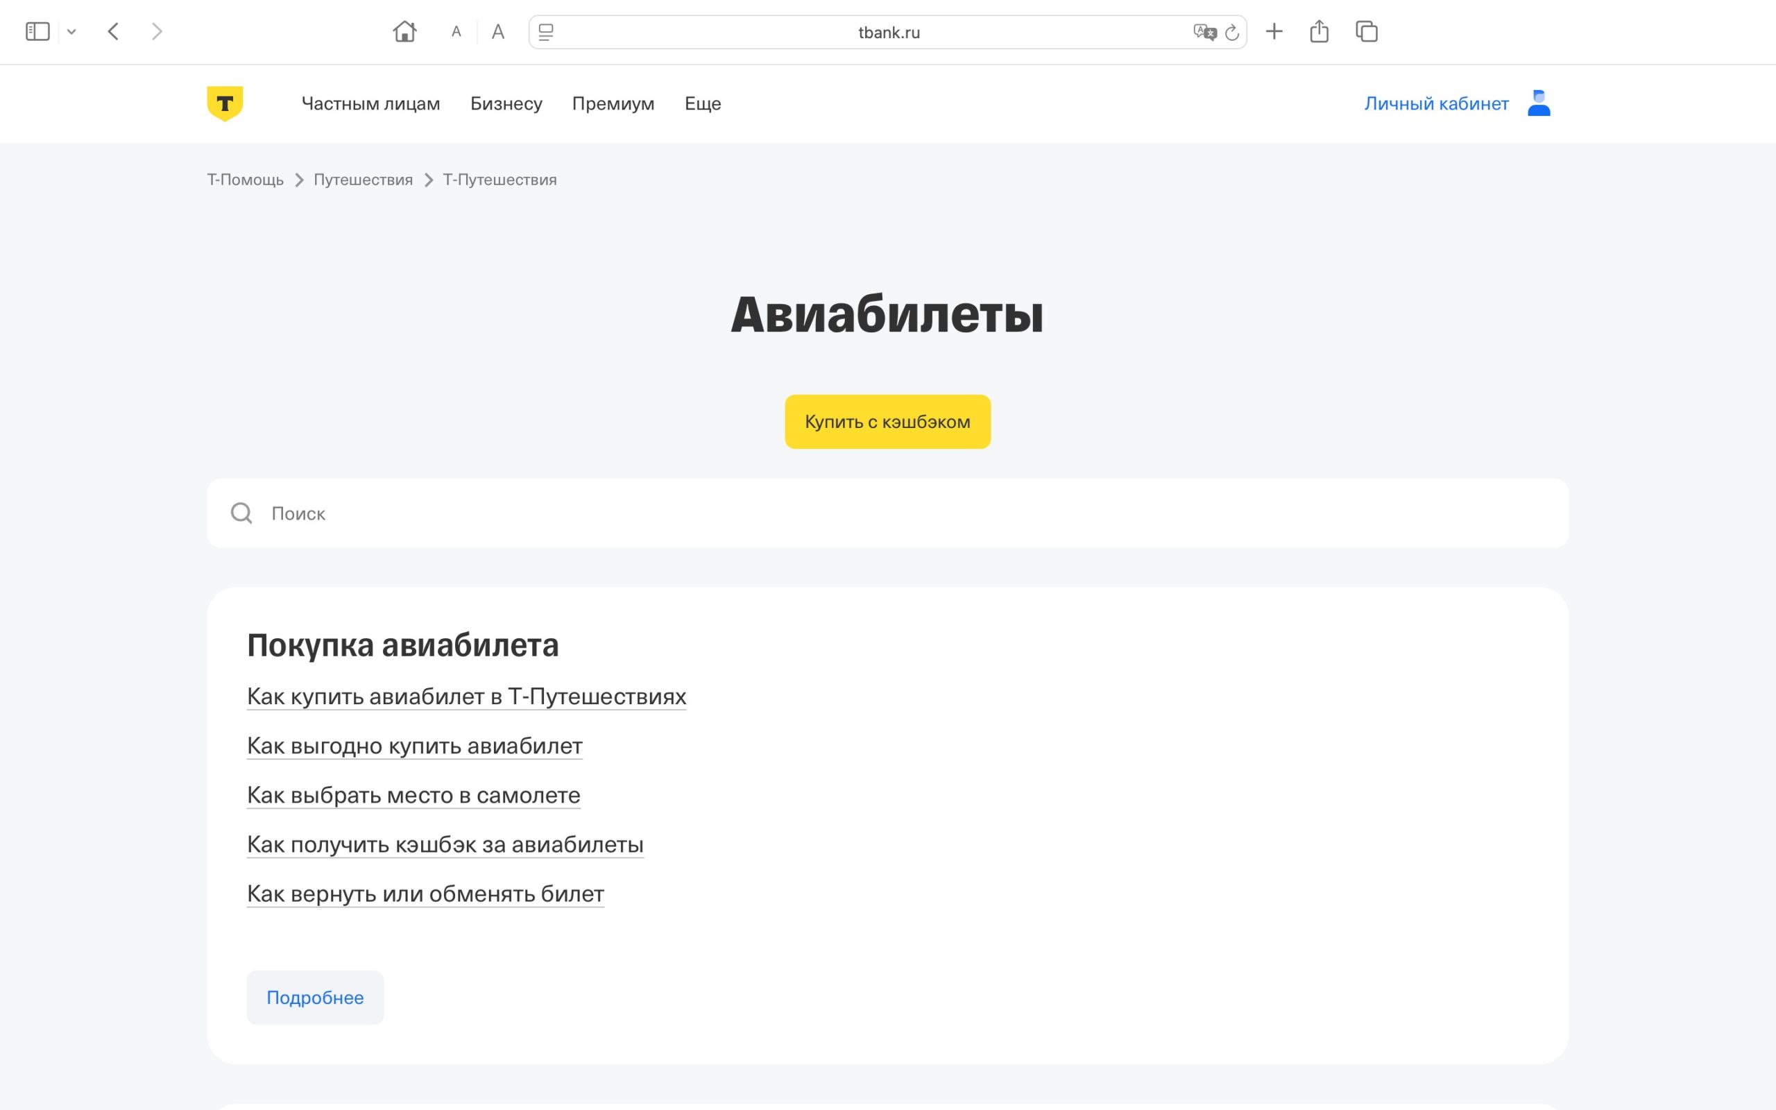Show the reader view icon in address bar
1776x1110 pixels.
point(546,33)
